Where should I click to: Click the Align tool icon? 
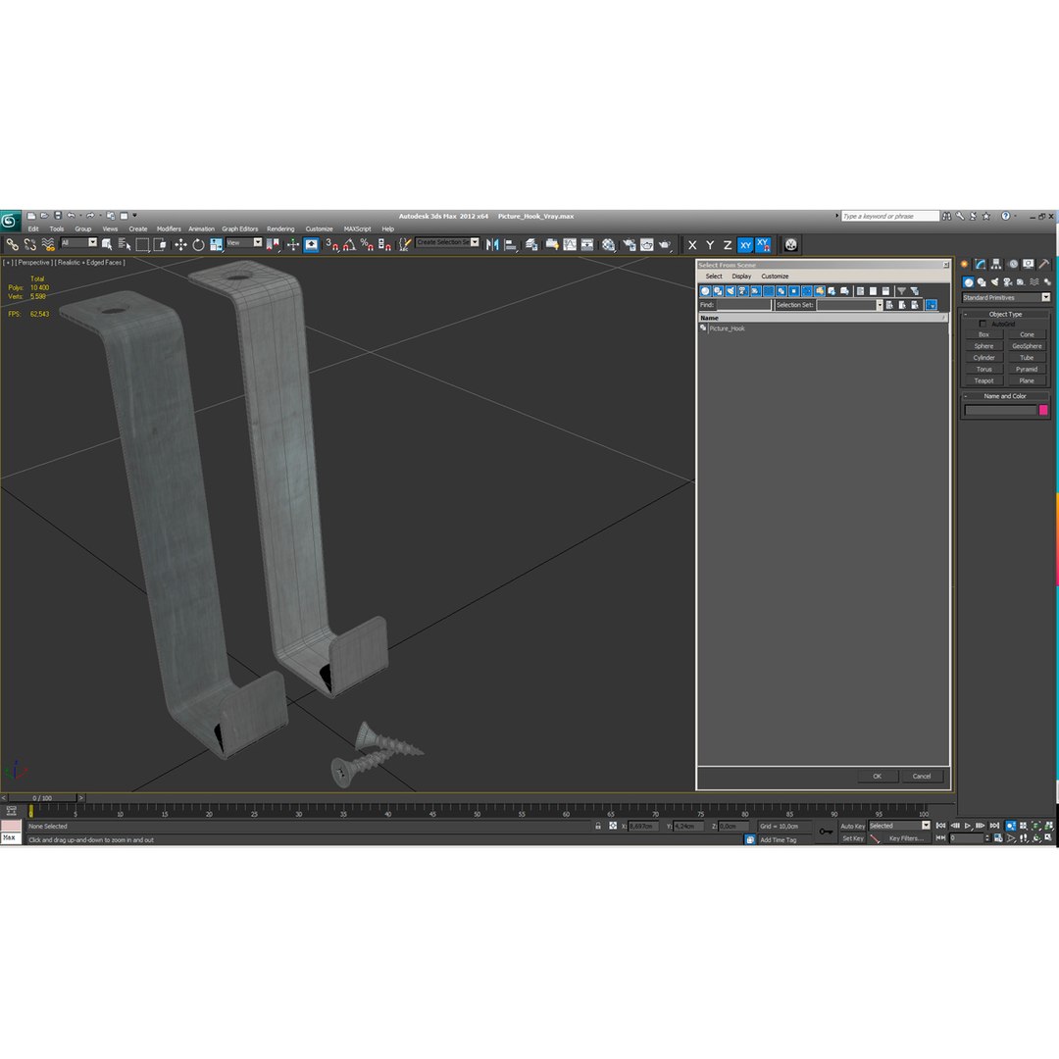tap(511, 244)
